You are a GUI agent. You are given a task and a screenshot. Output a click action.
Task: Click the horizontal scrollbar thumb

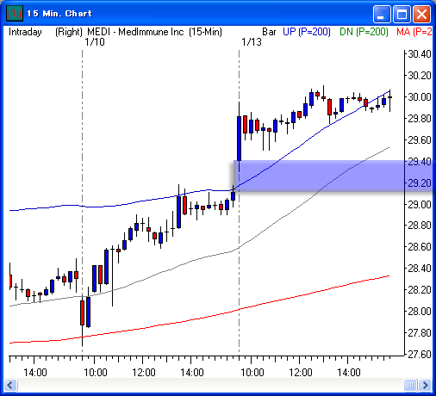tap(410, 385)
